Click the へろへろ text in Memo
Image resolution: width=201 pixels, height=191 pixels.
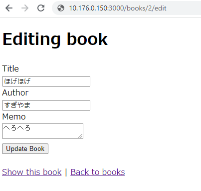pos(17,128)
